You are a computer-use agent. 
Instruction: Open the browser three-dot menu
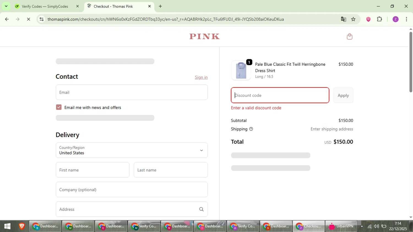tap(406, 19)
